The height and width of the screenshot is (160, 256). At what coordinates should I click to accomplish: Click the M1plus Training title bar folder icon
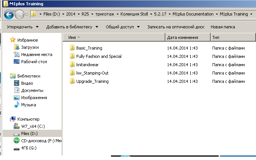[x=6, y=4]
